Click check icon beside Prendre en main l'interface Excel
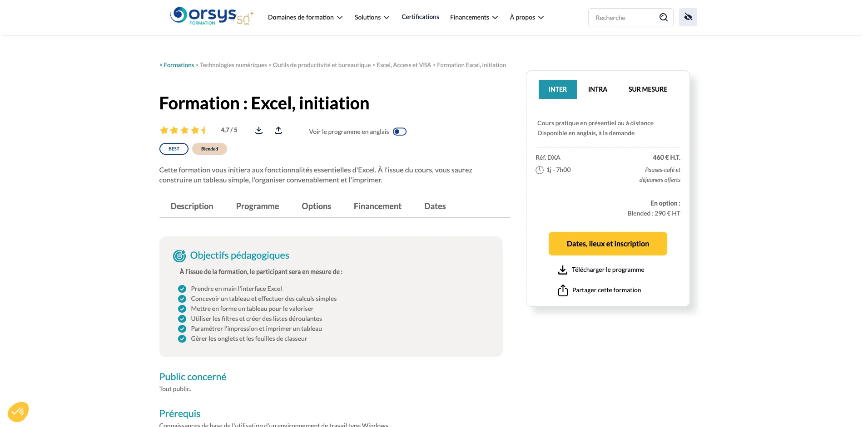This screenshot has width=863, height=427. [x=182, y=289]
